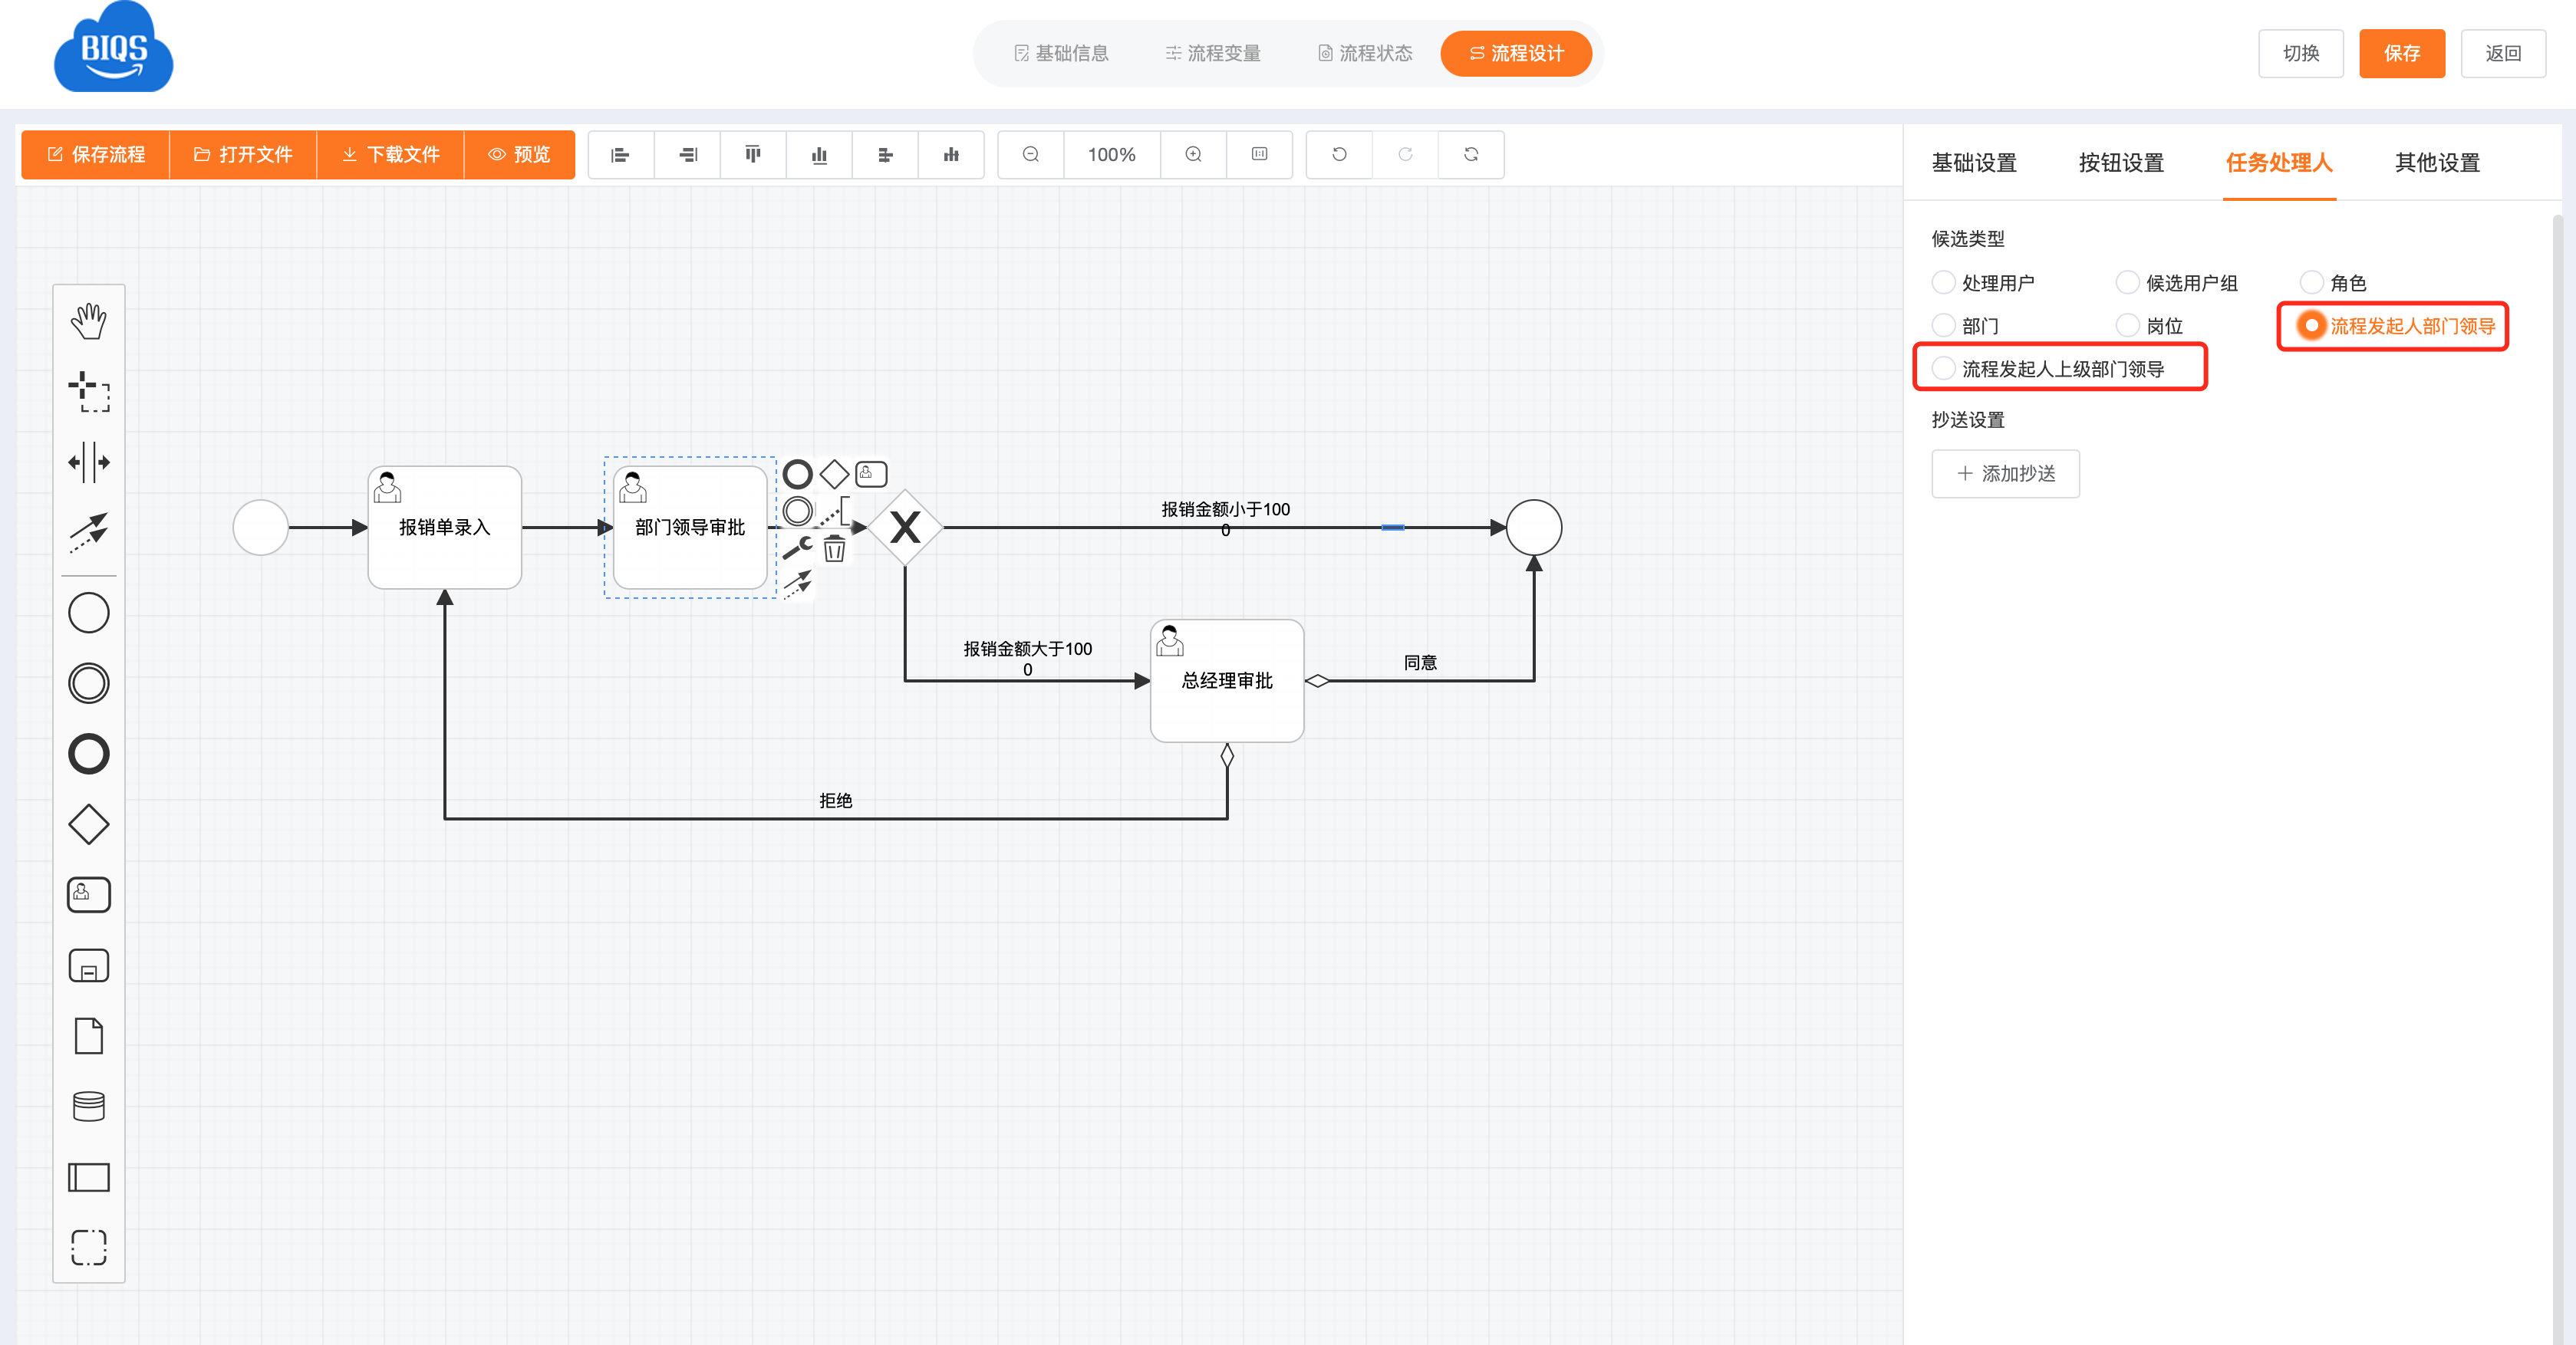This screenshot has height=1345, width=2576.
Task: Create a collapsed subprocess from palette
Action: click(x=88, y=965)
